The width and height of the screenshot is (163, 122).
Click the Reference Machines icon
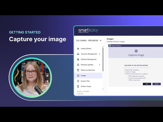(78, 70)
